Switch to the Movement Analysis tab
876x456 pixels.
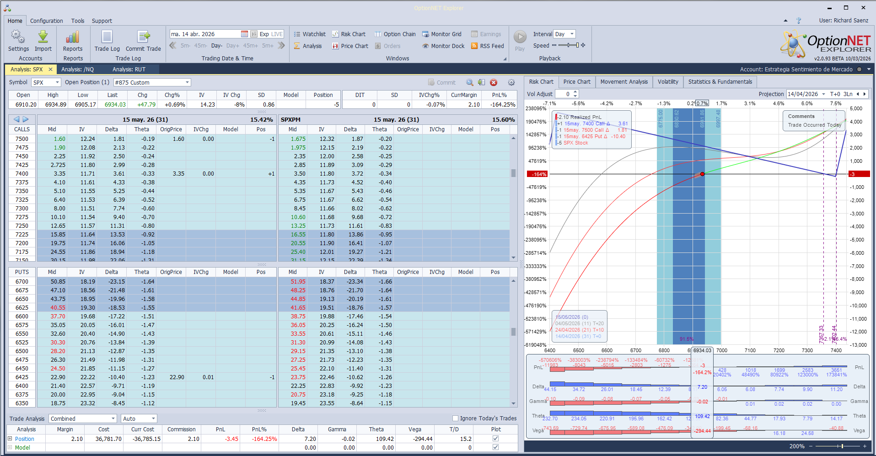pyautogui.click(x=624, y=82)
